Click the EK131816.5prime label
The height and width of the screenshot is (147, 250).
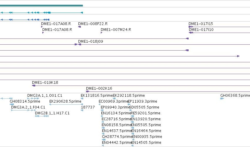coord(97,96)
